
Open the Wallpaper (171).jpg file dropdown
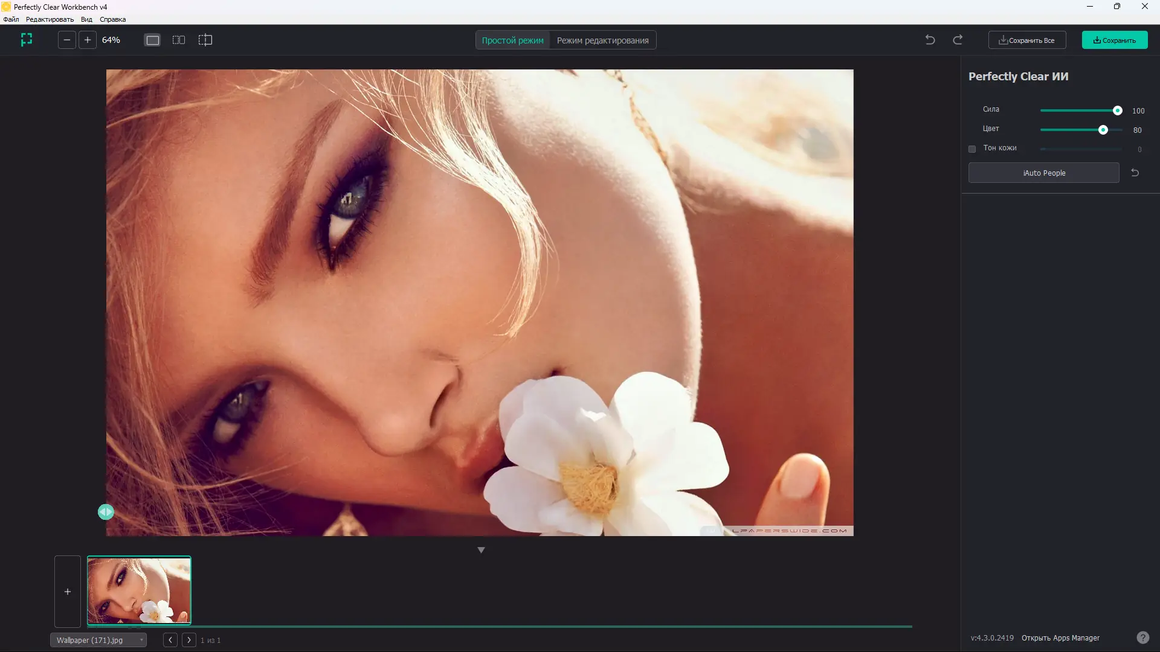click(98, 640)
